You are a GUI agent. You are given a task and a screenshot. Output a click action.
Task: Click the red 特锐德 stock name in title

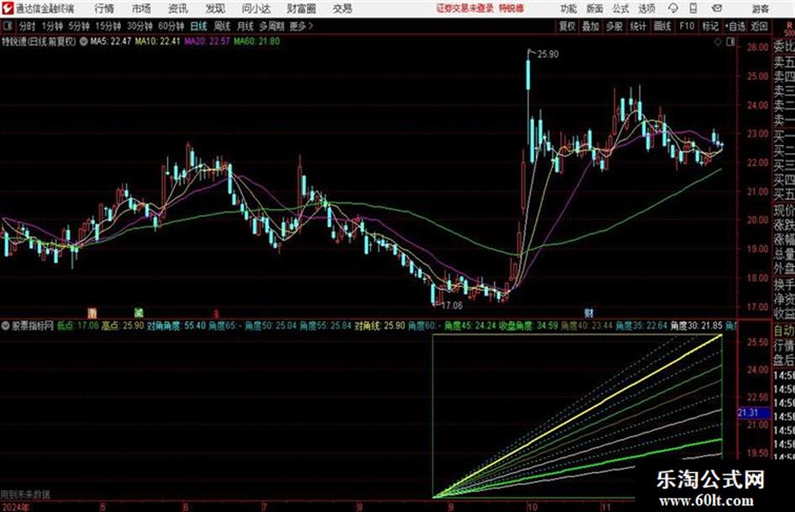pos(511,8)
